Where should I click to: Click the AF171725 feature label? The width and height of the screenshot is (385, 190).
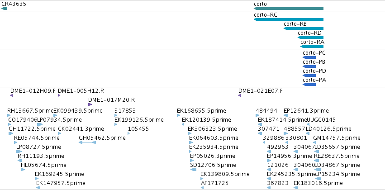point(214,183)
